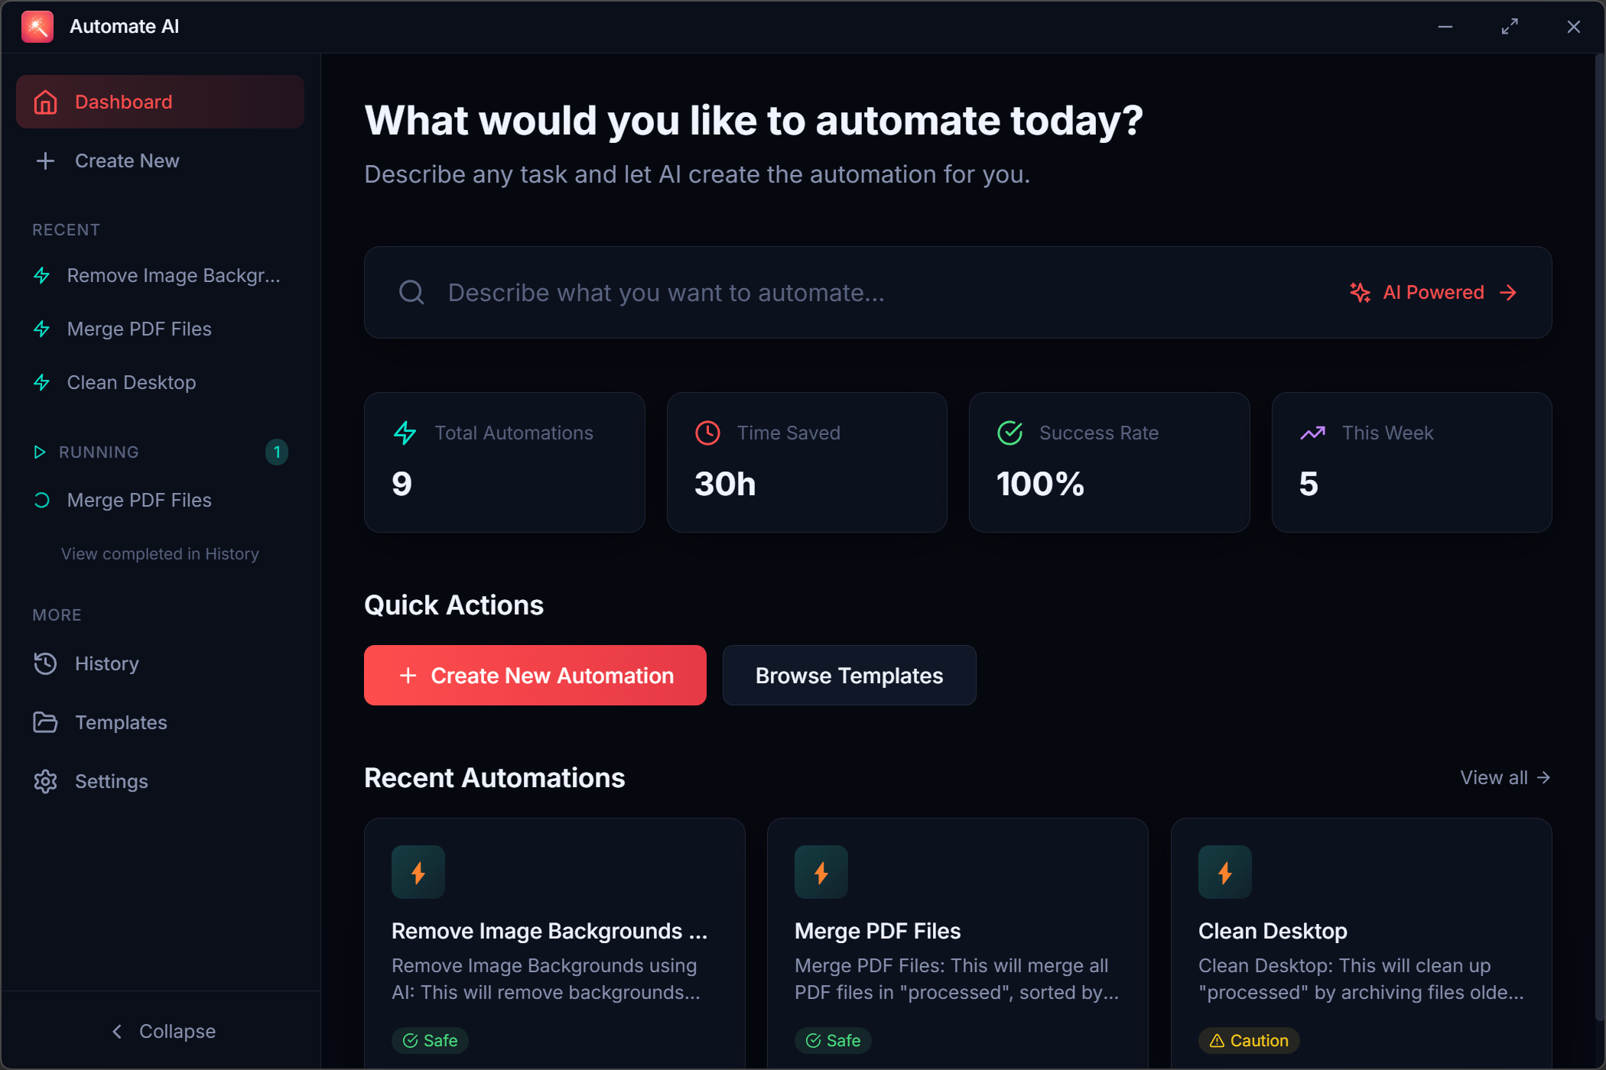This screenshot has height=1070, width=1606.
Task: Select the Remove Image Backgrounds lightning icon
Action: [x=42, y=275]
